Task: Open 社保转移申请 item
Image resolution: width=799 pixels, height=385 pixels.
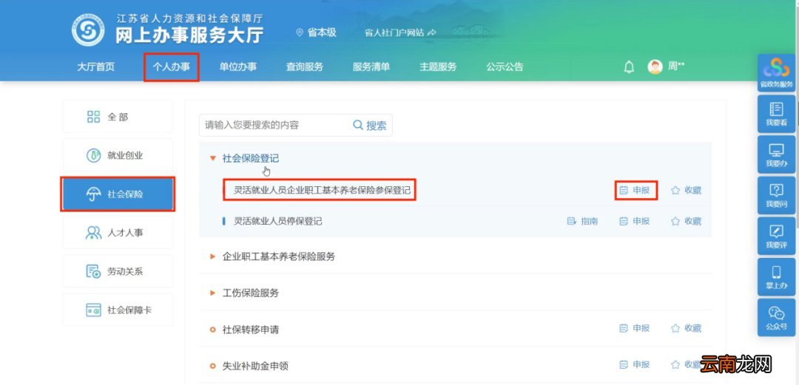Action: coord(251,330)
